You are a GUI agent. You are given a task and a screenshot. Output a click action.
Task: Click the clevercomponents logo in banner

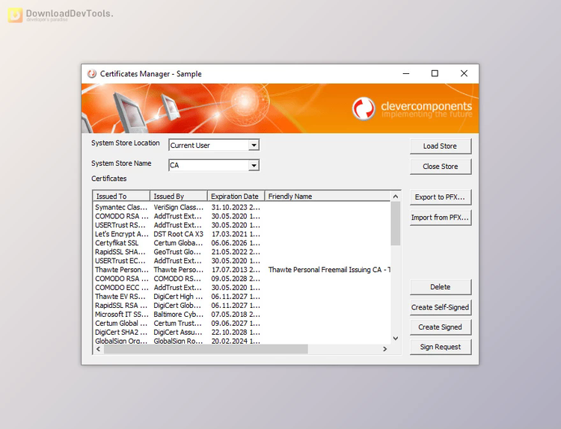pyautogui.click(x=412, y=109)
